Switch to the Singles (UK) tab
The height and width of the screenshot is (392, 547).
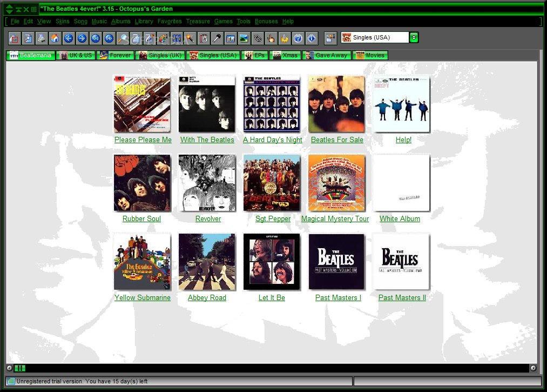pos(160,55)
